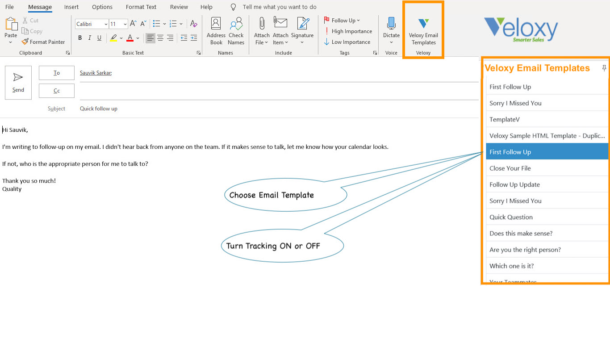Open the Clipboard group dialog launcher

[68, 53]
